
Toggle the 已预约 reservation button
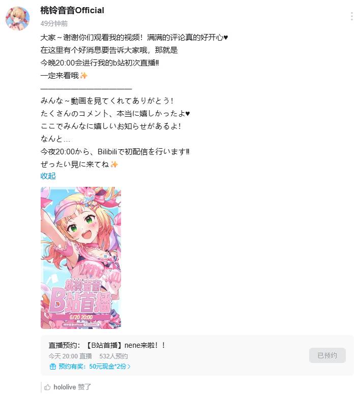pyautogui.click(x=327, y=355)
